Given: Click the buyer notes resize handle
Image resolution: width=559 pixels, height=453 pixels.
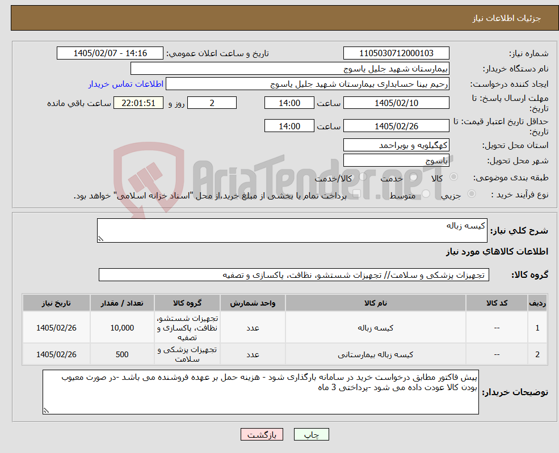Looking at the screenshot, I should (46, 410).
